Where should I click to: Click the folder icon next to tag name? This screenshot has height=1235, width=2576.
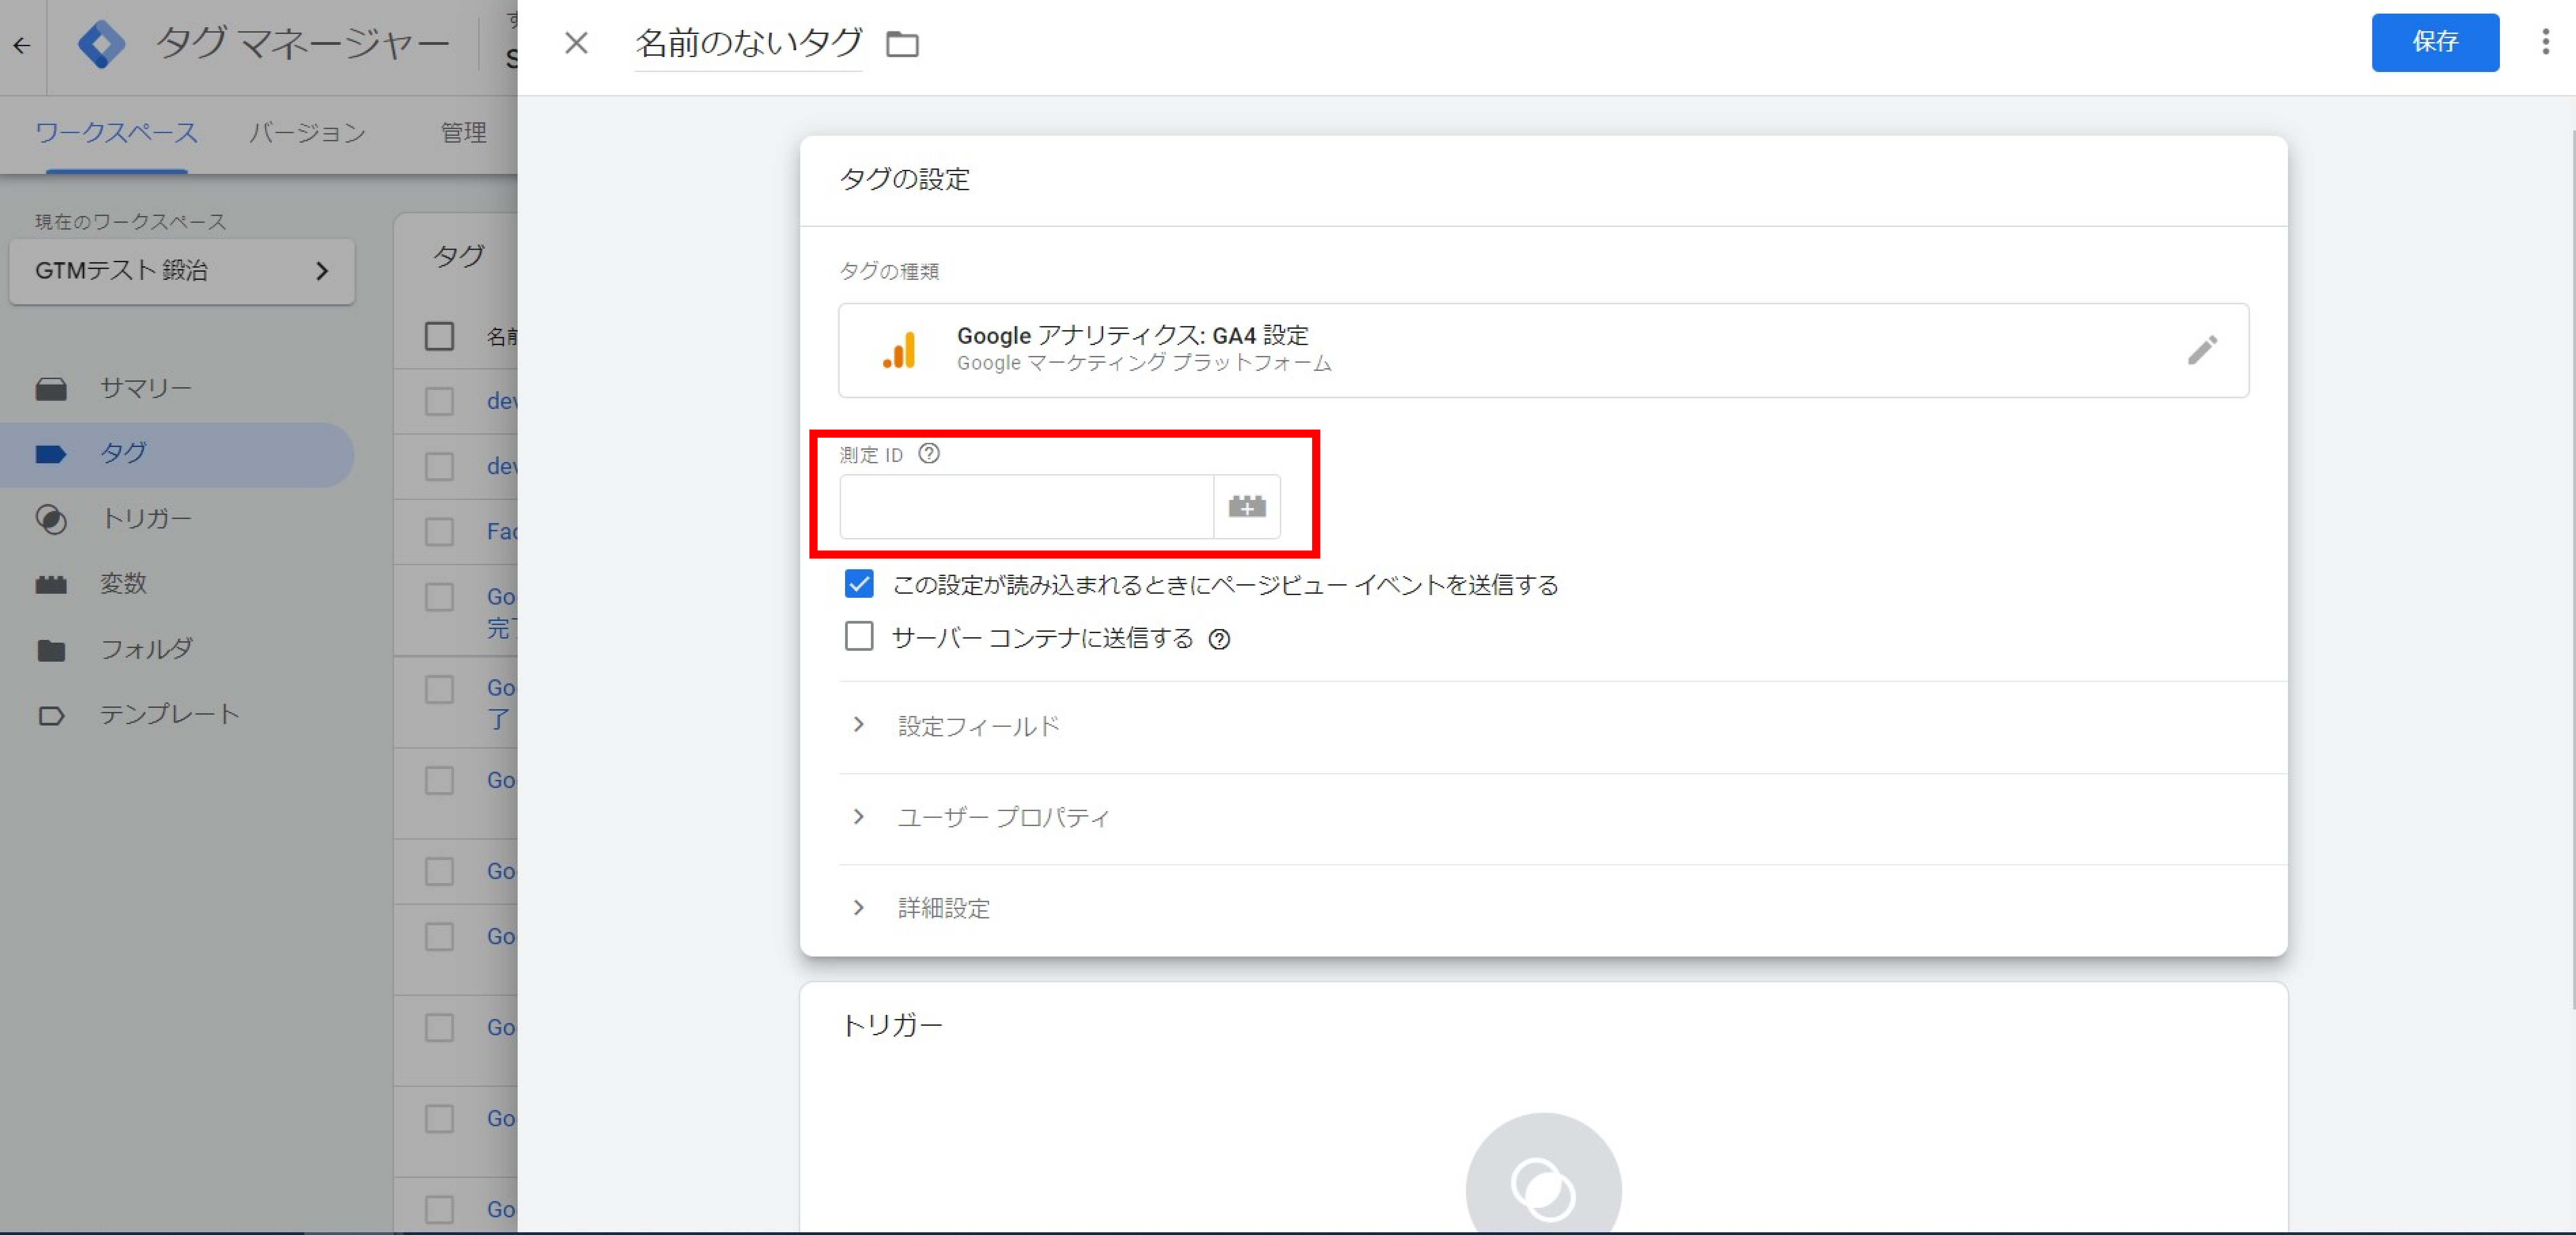pyautogui.click(x=902, y=44)
